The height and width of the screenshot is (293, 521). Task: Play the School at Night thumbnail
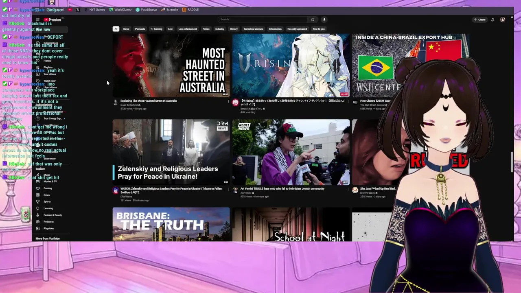291,224
